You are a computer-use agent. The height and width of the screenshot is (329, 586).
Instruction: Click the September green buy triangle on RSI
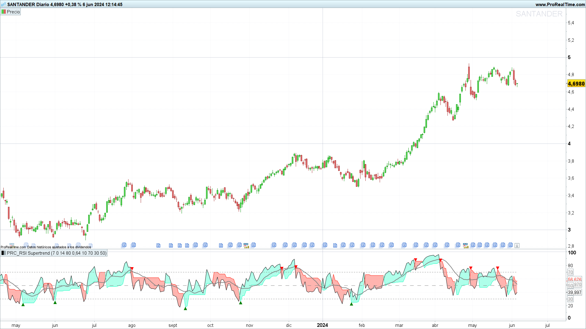tap(185, 309)
